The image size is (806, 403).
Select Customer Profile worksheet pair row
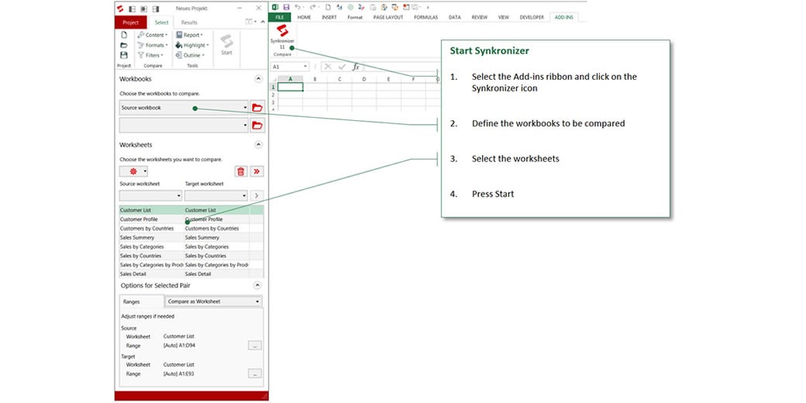tap(191, 219)
